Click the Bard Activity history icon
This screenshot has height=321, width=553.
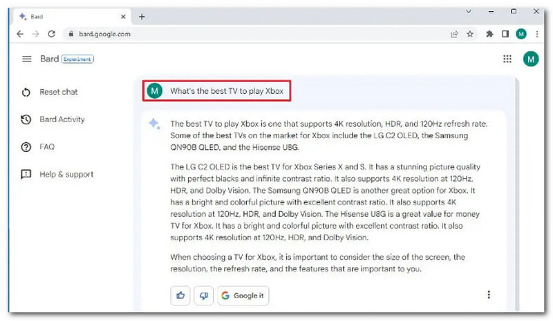pyautogui.click(x=26, y=119)
